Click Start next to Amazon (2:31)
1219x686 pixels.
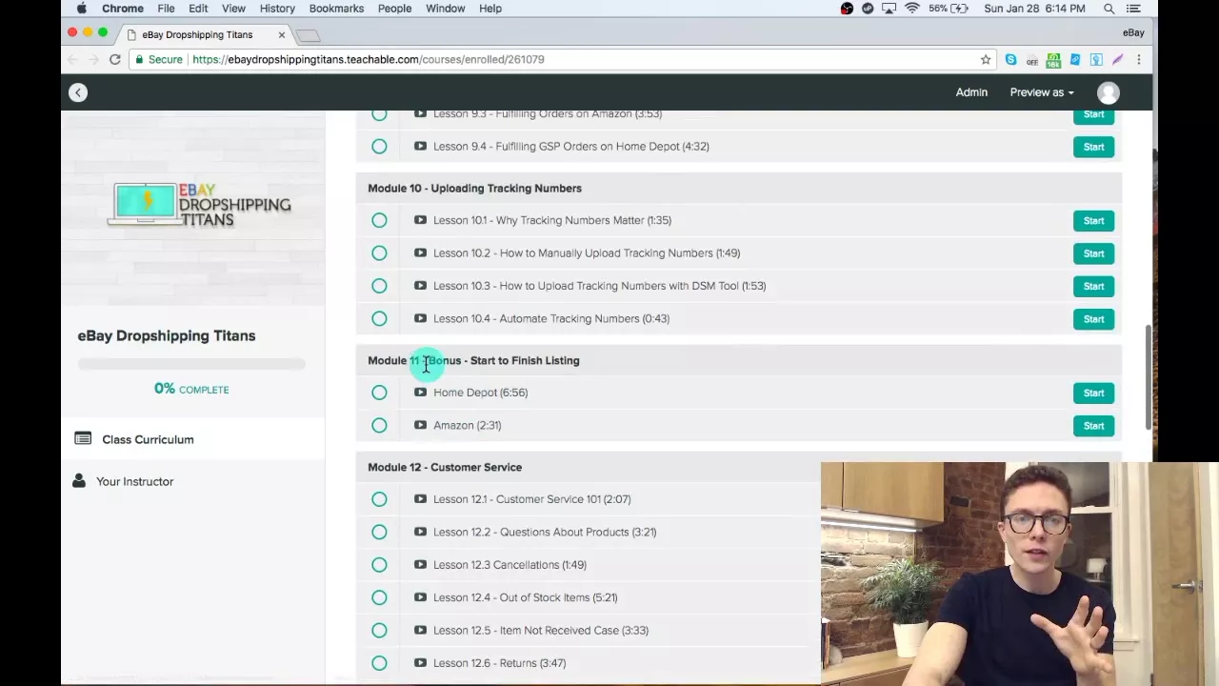tap(1093, 426)
